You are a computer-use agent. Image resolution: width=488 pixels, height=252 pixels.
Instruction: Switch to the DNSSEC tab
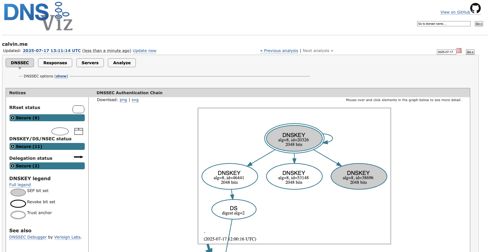20,63
